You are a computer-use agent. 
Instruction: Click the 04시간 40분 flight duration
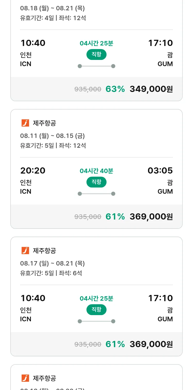tap(96, 171)
